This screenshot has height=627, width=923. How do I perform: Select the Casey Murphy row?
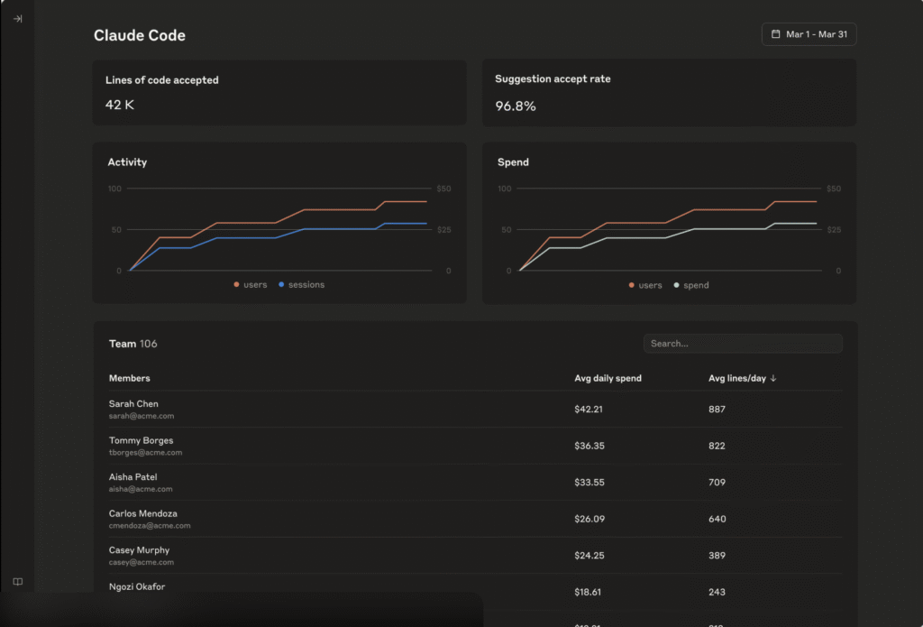tap(139, 550)
